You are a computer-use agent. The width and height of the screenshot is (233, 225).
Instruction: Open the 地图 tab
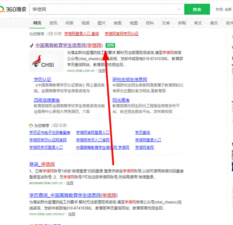tap(134, 23)
